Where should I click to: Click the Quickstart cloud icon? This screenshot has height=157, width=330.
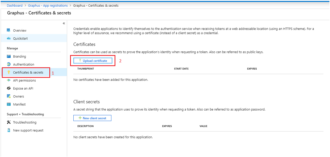click(9, 38)
